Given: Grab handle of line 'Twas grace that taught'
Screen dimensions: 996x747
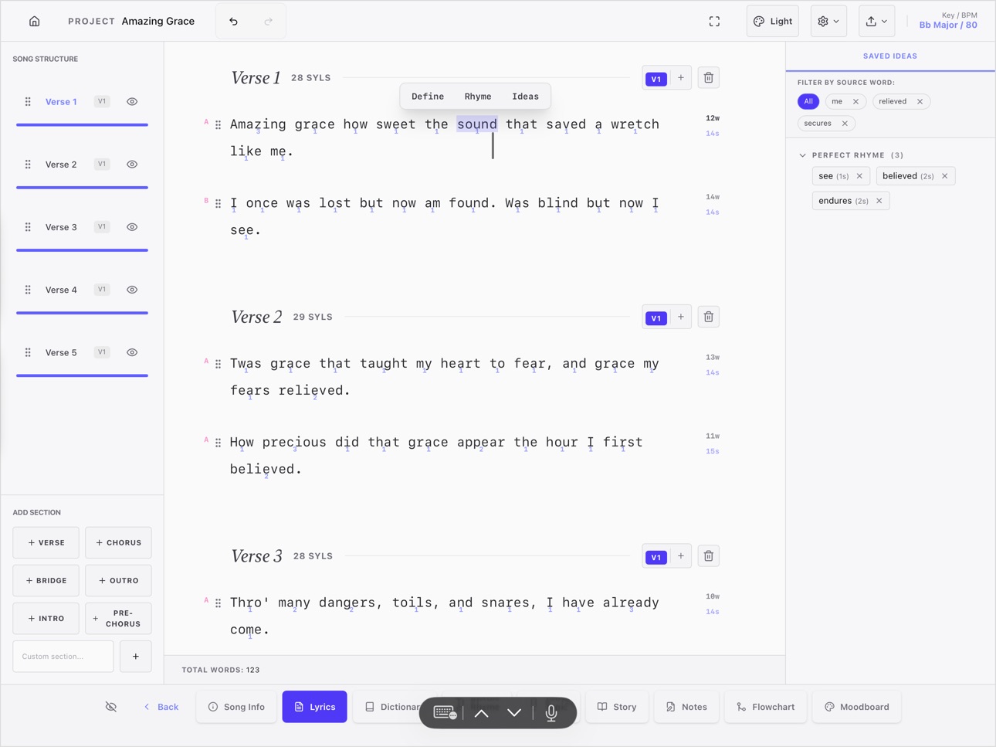Looking at the screenshot, I should click(x=218, y=365).
